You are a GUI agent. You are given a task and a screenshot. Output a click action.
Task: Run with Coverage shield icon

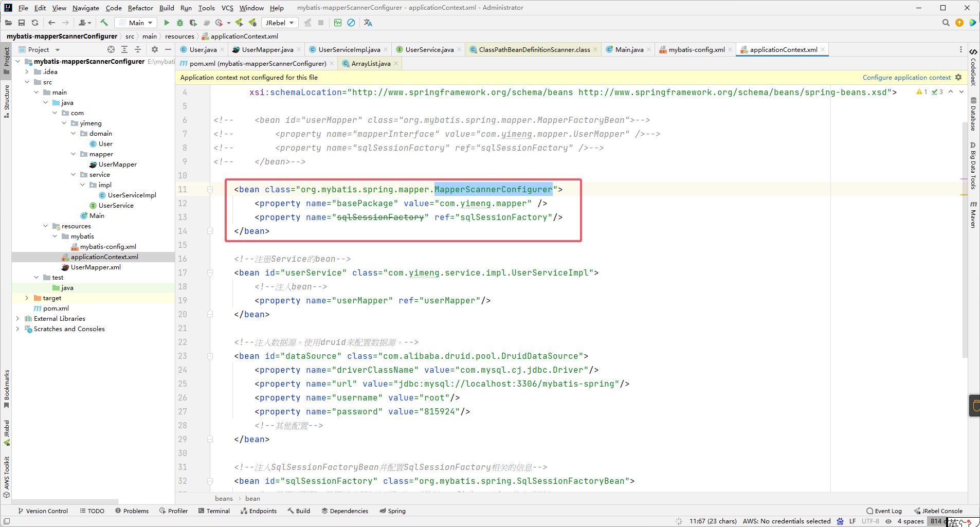click(193, 23)
